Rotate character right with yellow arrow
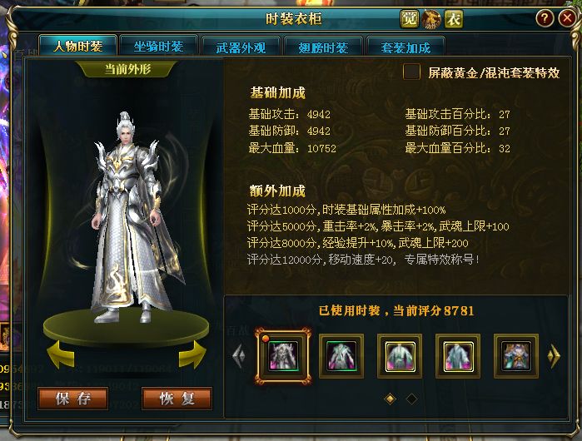The width and height of the screenshot is (582, 441). [192, 355]
